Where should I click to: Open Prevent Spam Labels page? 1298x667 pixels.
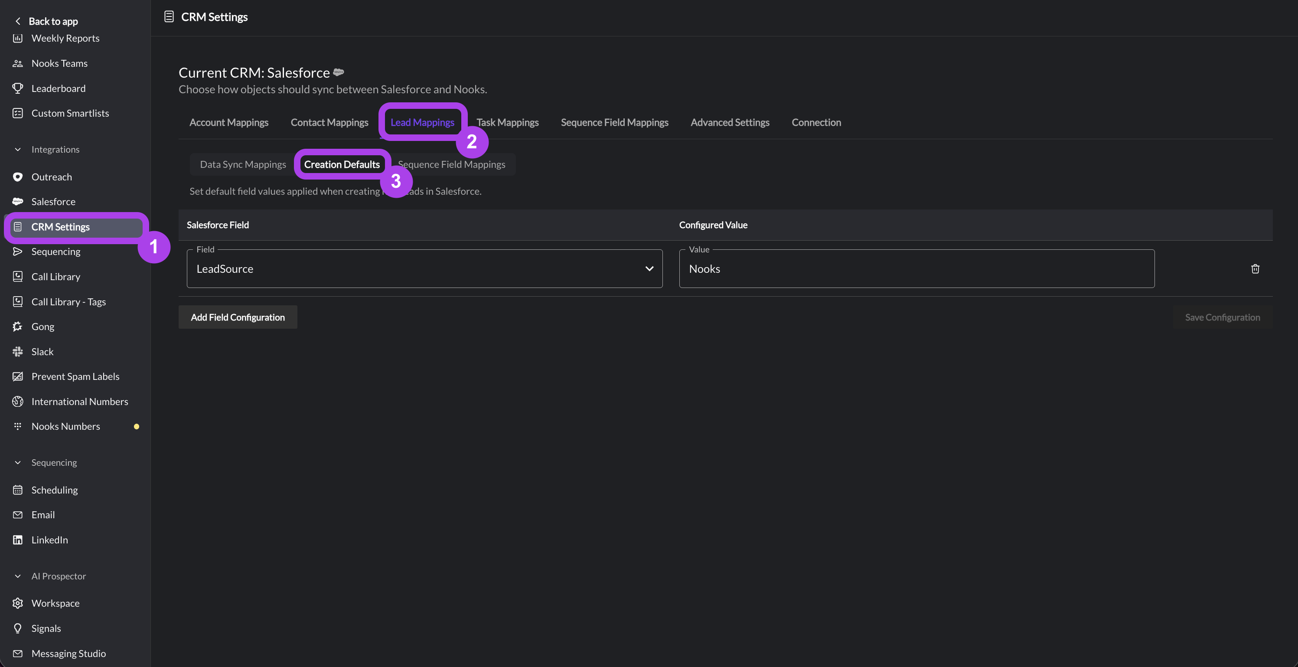point(75,376)
